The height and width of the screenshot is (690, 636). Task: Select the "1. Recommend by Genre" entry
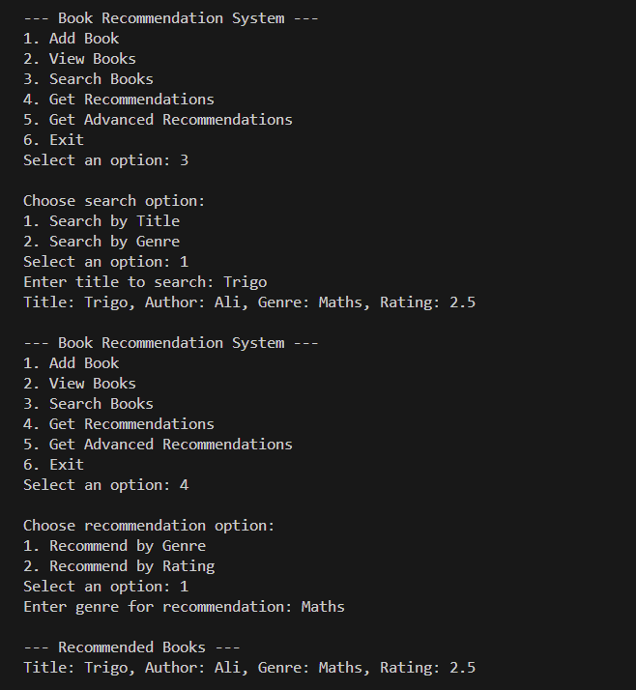click(114, 546)
